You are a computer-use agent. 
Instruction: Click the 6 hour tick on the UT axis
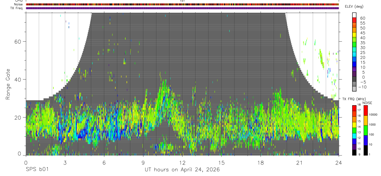(x=104, y=163)
